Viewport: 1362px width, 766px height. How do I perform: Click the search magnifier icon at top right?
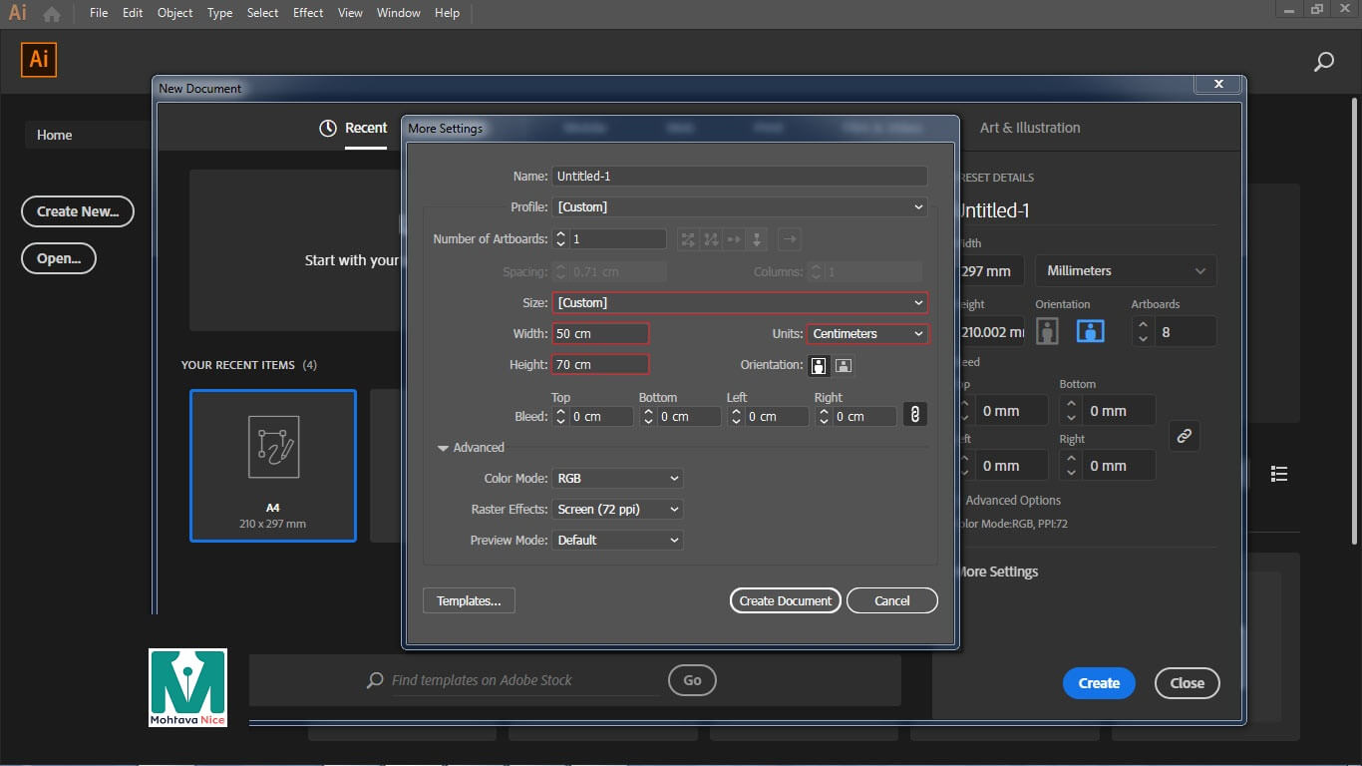coord(1323,63)
